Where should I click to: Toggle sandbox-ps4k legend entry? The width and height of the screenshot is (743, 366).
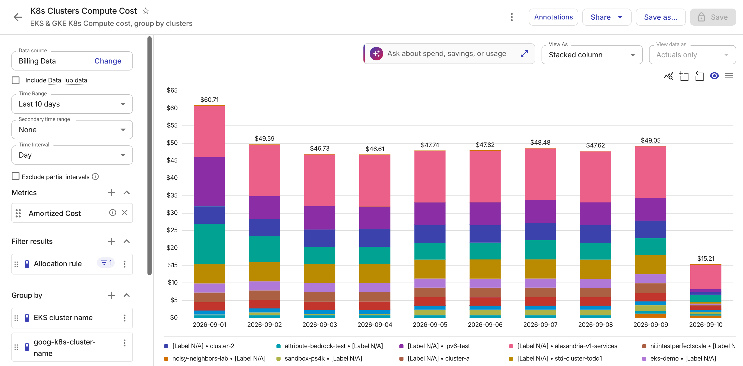coord(319,358)
